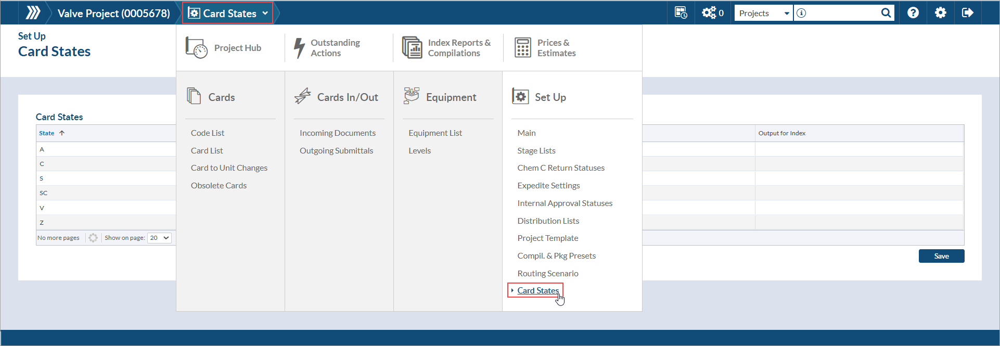Click the triple chevron navigation icon
Image resolution: width=1000 pixels, height=346 pixels.
point(33,12)
